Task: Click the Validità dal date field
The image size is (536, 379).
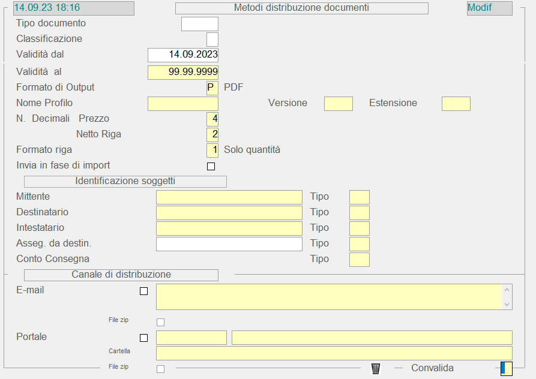Action: coord(183,55)
